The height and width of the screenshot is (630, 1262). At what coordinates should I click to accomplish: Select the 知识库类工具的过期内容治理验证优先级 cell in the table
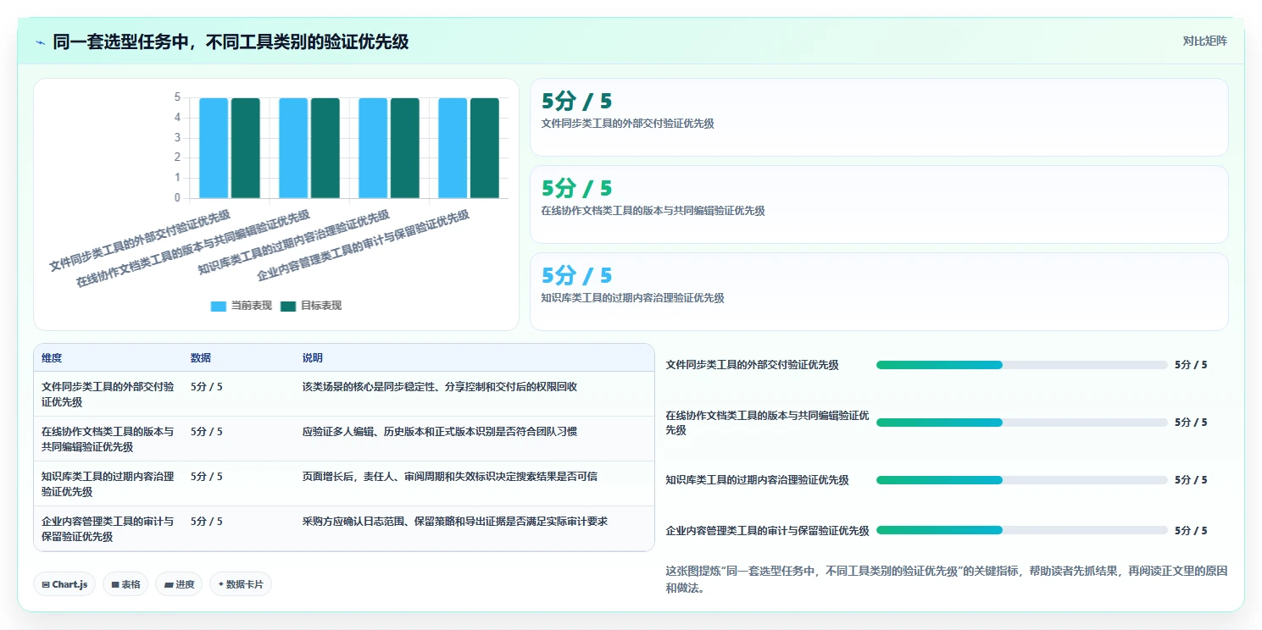pos(108,484)
